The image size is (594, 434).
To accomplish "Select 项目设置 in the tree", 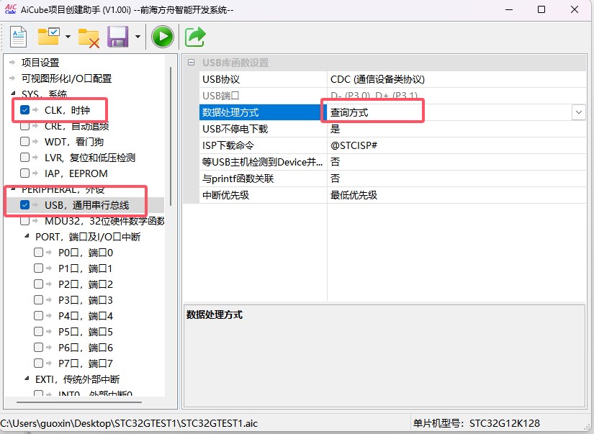I will [x=40, y=63].
